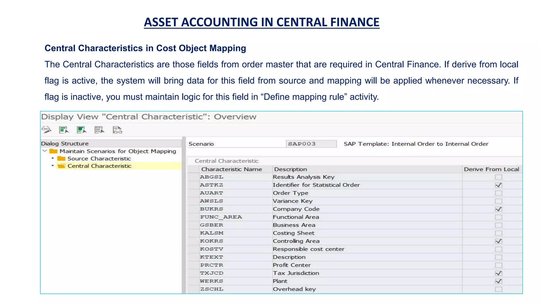Image resolution: width=540 pixels, height=304 pixels.
Task: Toggle Derive From Local for ASTKZ
Action: 498,185
